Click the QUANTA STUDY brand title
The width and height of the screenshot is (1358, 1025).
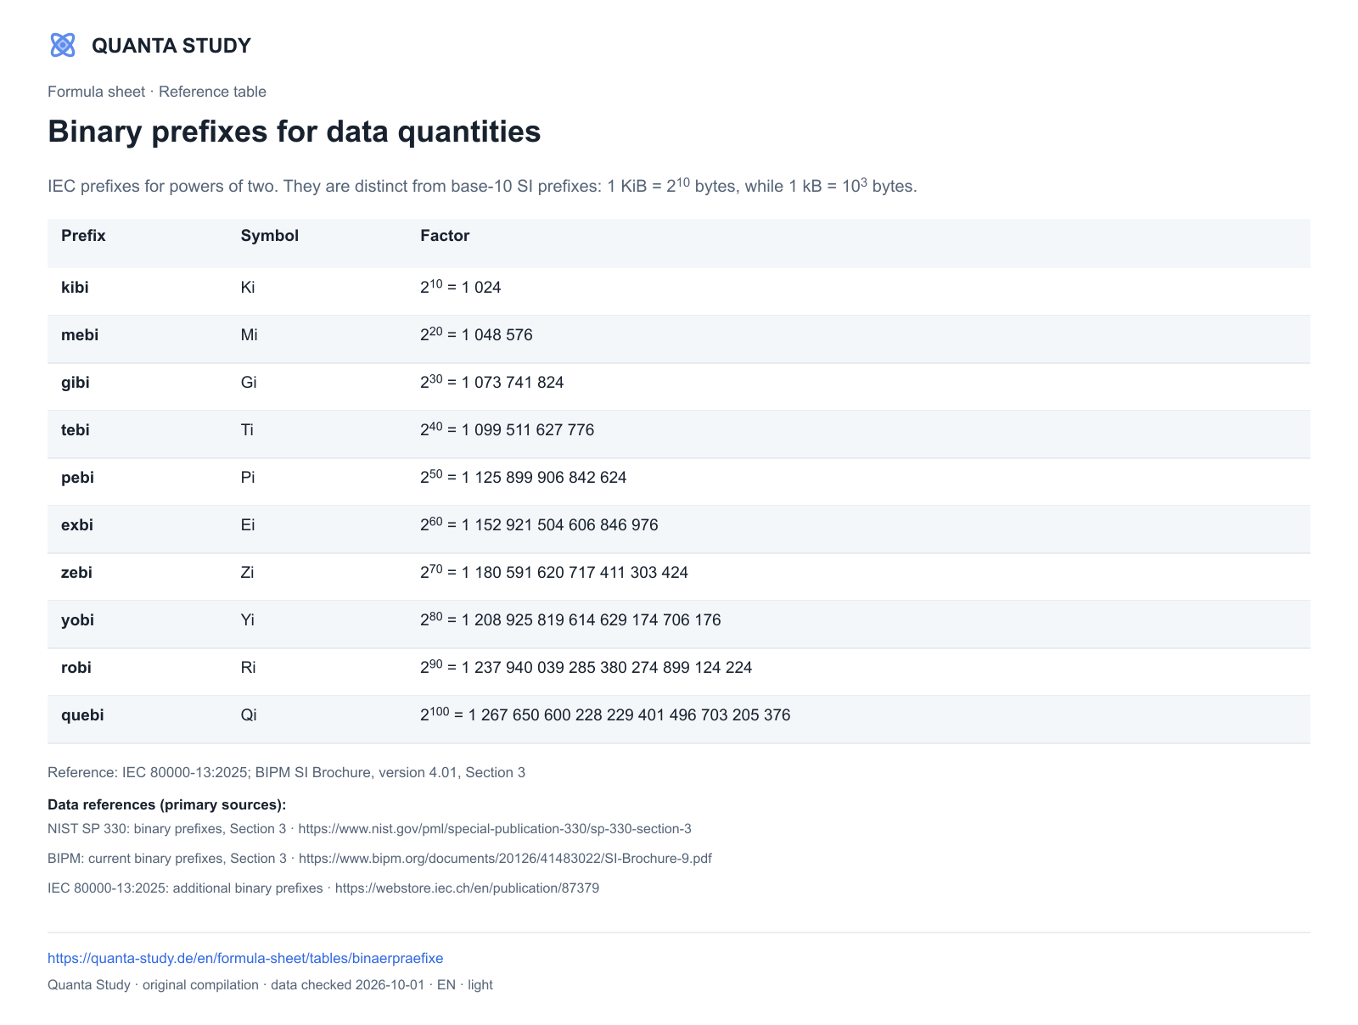(x=171, y=46)
